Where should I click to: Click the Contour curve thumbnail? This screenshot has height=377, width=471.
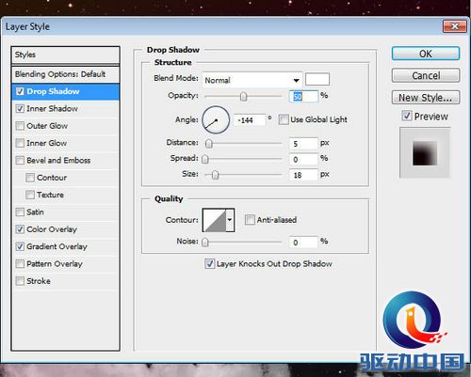(x=214, y=220)
